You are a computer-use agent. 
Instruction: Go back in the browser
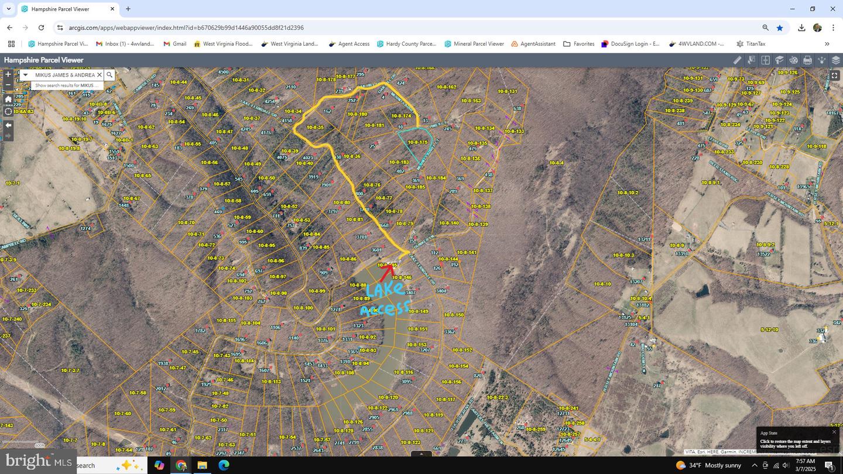9,28
